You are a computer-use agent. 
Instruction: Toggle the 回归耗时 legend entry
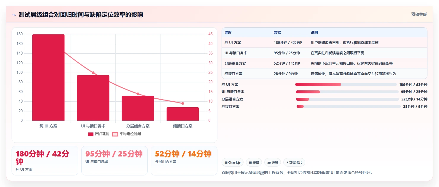(x=99, y=134)
